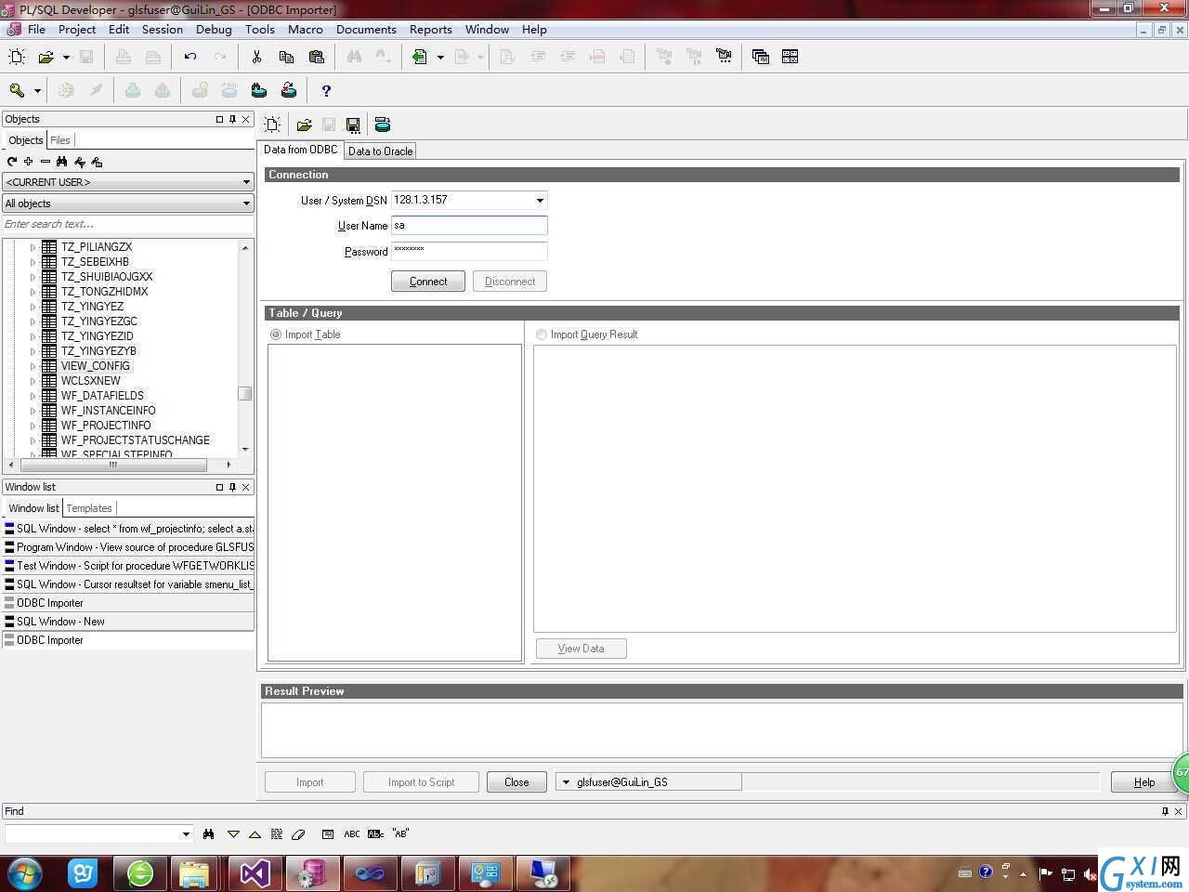Click the Cut scissors icon
1189x892 pixels.
click(x=256, y=57)
